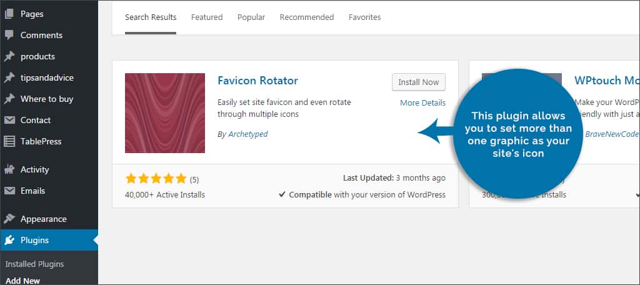The image size is (640, 285).
Task: Switch to the Search Results tab
Action: coord(151,17)
